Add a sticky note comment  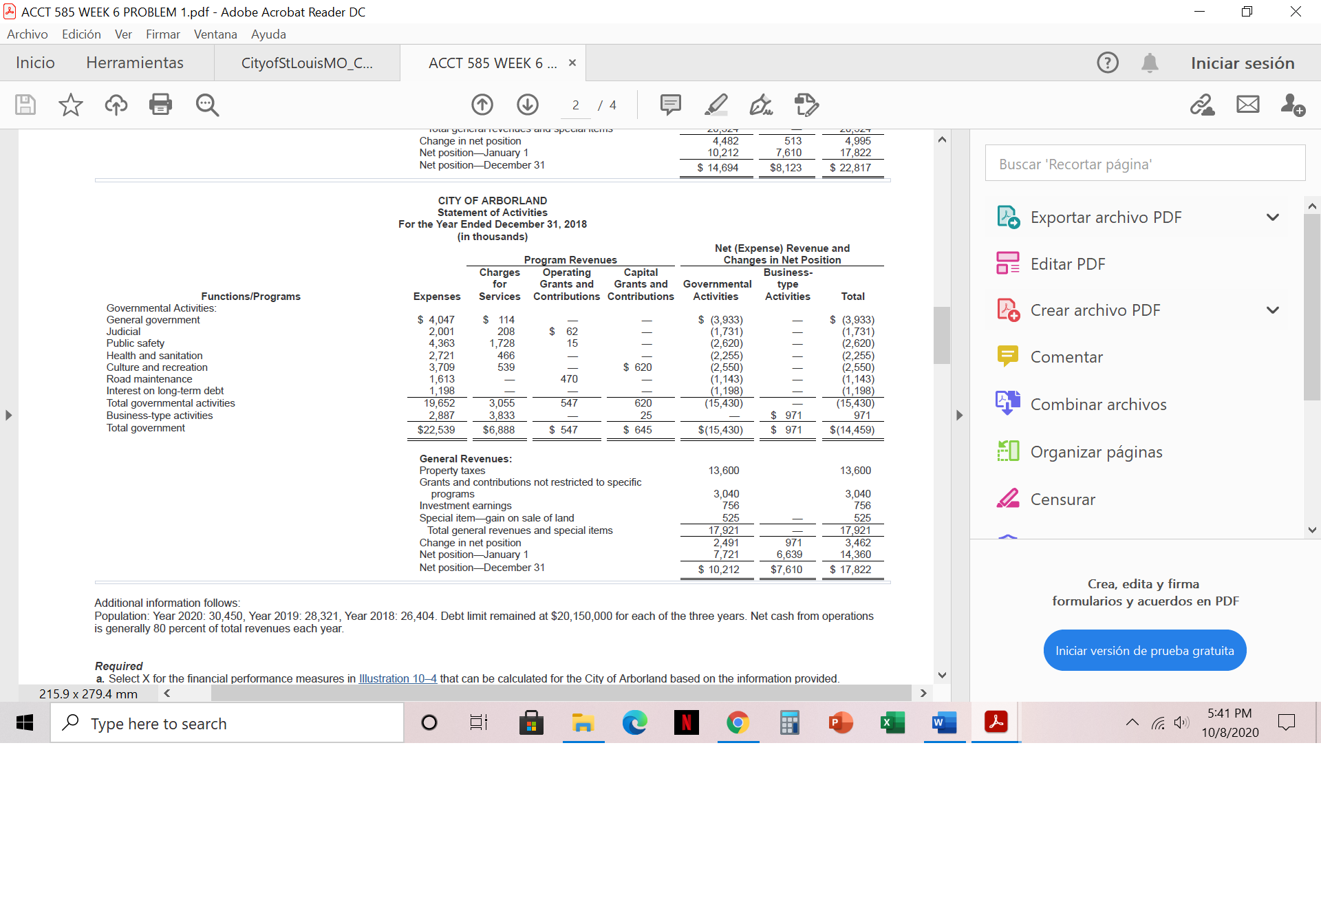[670, 105]
